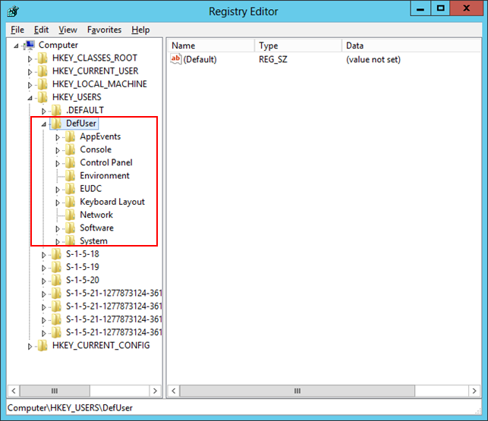Click the Registry Editor title bar icon
The height and width of the screenshot is (421, 488).
[x=13, y=11]
